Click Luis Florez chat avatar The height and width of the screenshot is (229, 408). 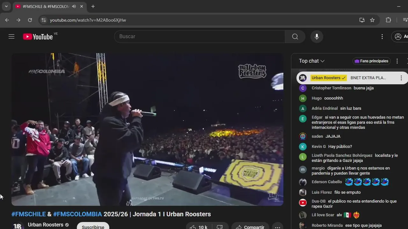coord(303,192)
